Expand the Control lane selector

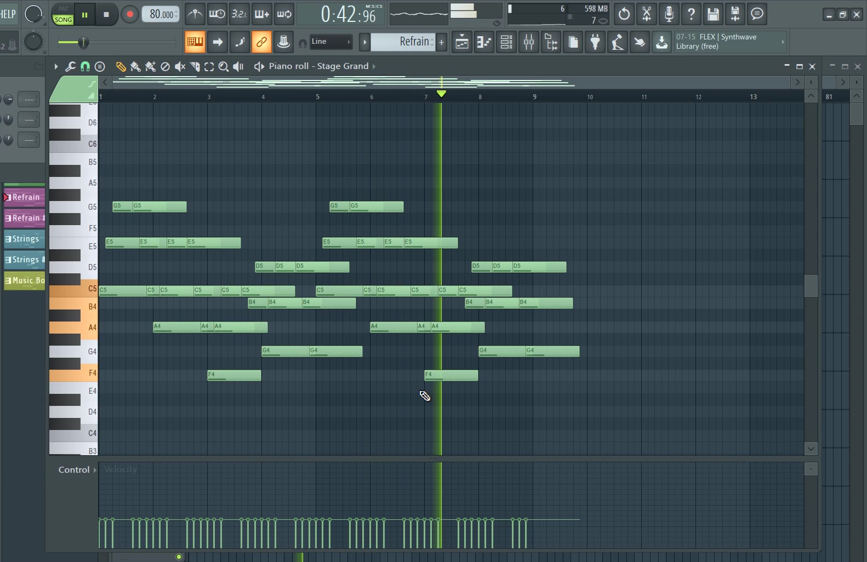[77, 470]
